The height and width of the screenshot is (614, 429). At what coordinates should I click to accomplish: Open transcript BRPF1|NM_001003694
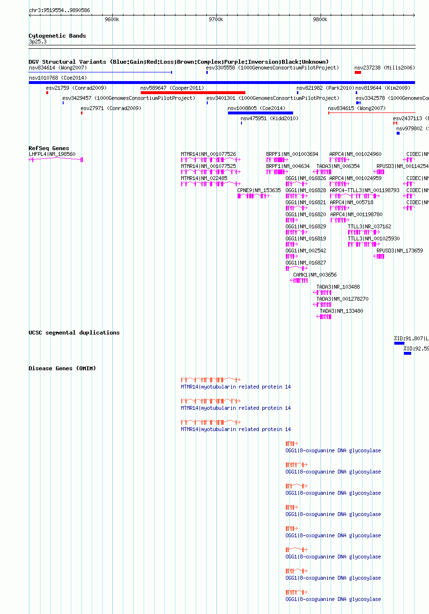click(x=292, y=154)
